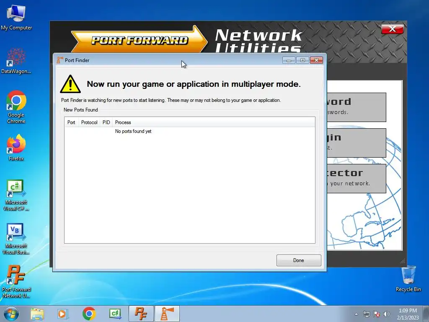Open Visual C# from the taskbar
The height and width of the screenshot is (322, 429).
pyautogui.click(x=115, y=314)
